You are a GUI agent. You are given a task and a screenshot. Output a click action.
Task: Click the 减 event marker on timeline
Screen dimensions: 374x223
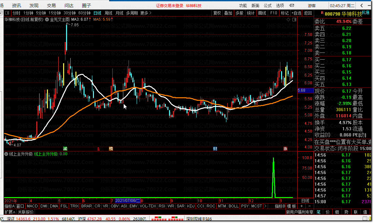(x=65, y=149)
